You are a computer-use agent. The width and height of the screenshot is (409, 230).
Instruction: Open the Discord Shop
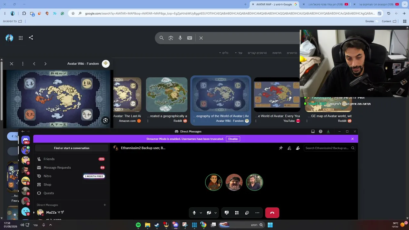[x=71, y=185]
